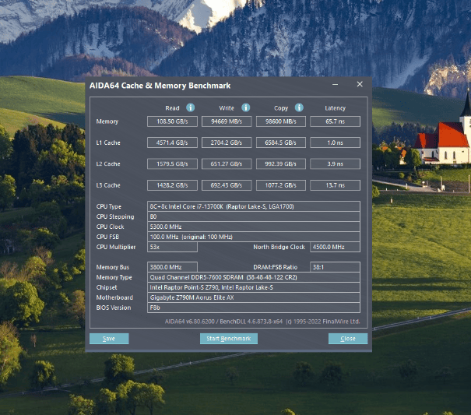
Task: Click the CPU Type field
Action: click(253, 206)
